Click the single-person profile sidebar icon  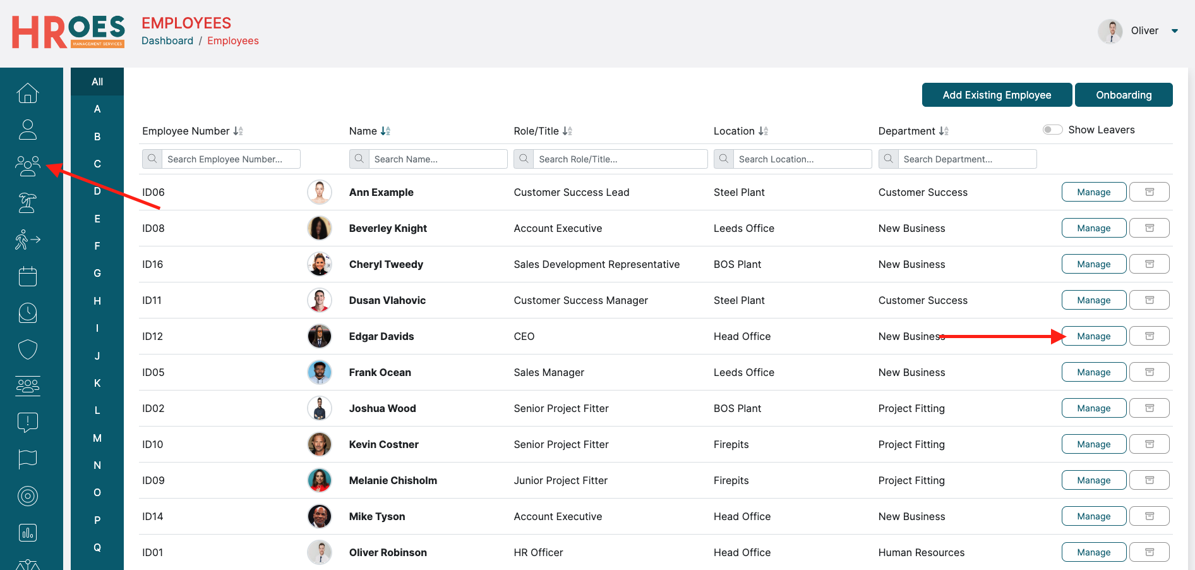click(28, 130)
